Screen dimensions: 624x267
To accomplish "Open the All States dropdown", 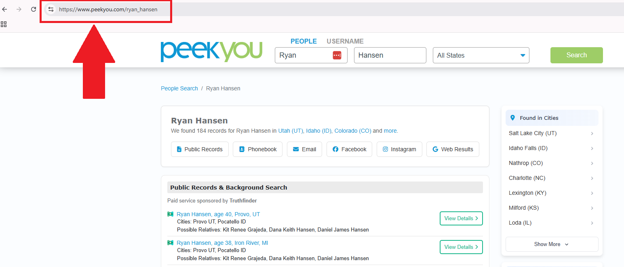I will pos(481,55).
